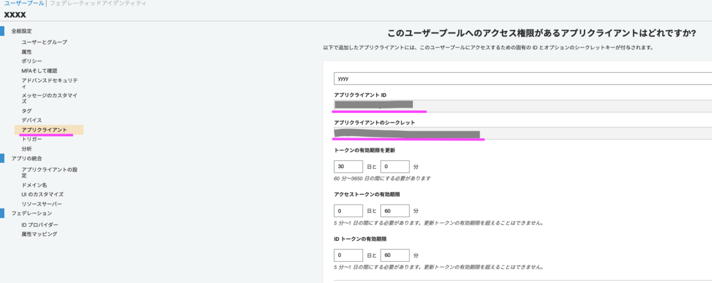Open メッセージのカスタマイズ page

click(49, 98)
